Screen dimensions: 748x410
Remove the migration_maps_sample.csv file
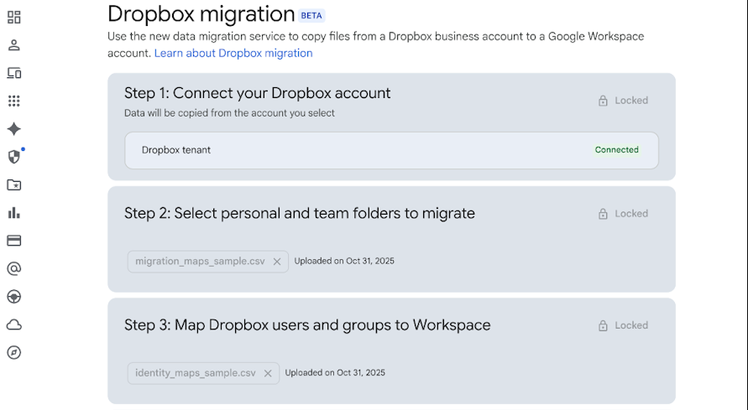pyautogui.click(x=277, y=262)
